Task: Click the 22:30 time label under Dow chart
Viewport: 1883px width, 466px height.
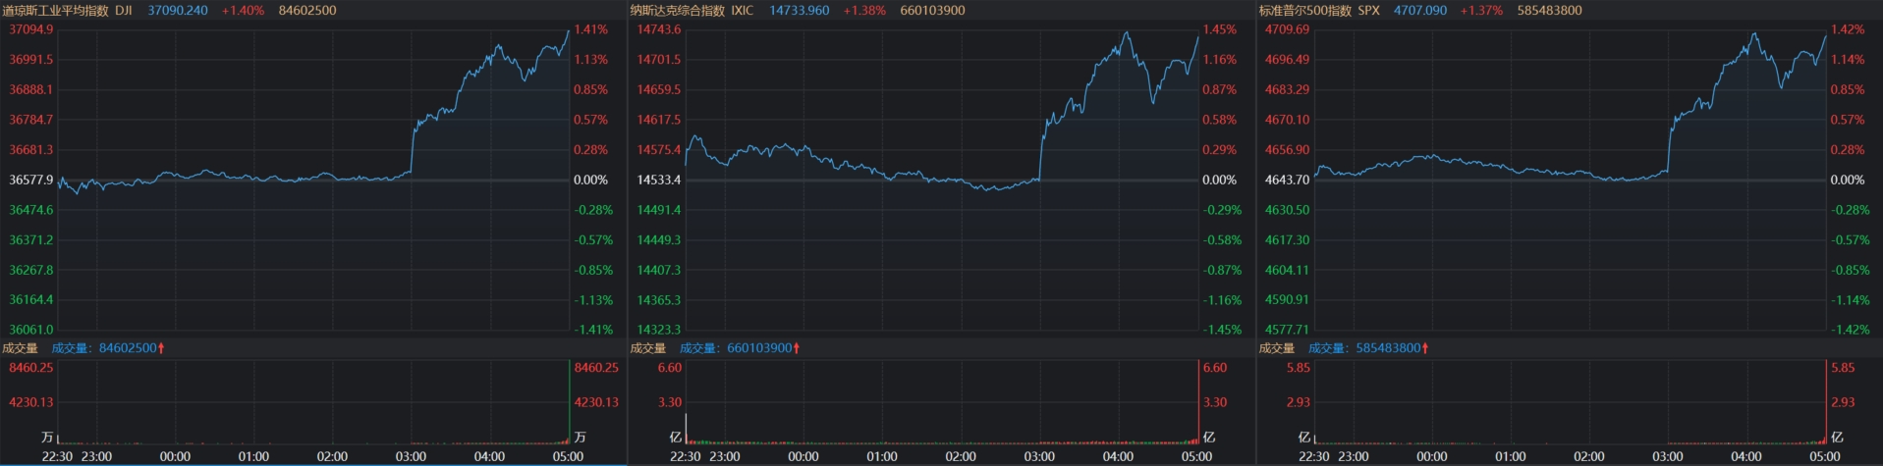Action: click(57, 456)
